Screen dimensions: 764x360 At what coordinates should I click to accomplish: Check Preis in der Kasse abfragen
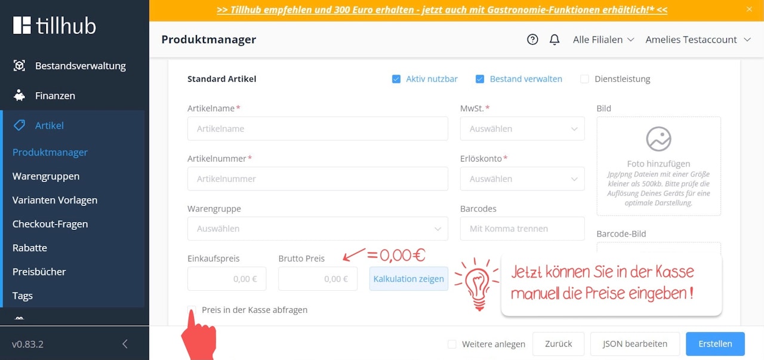tap(192, 310)
